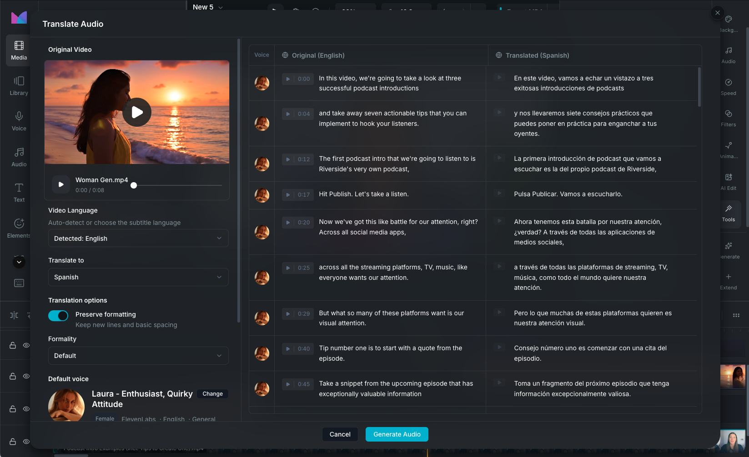The height and width of the screenshot is (457, 749).
Task: Expand the Formality dropdown
Action: pyautogui.click(x=138, y=356)
